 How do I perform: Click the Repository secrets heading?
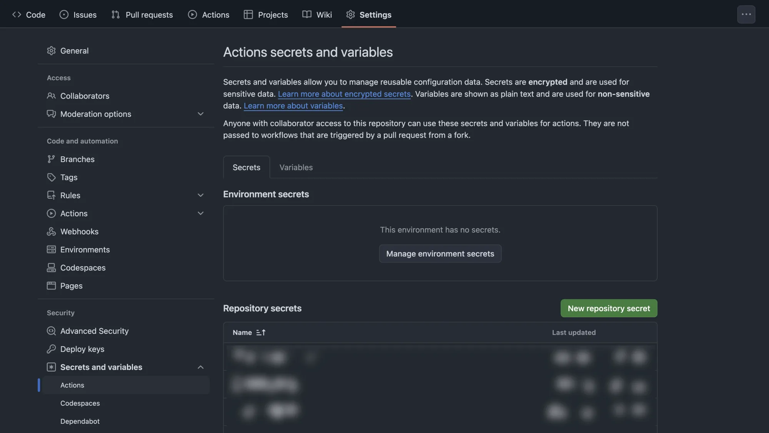(262, 308)
